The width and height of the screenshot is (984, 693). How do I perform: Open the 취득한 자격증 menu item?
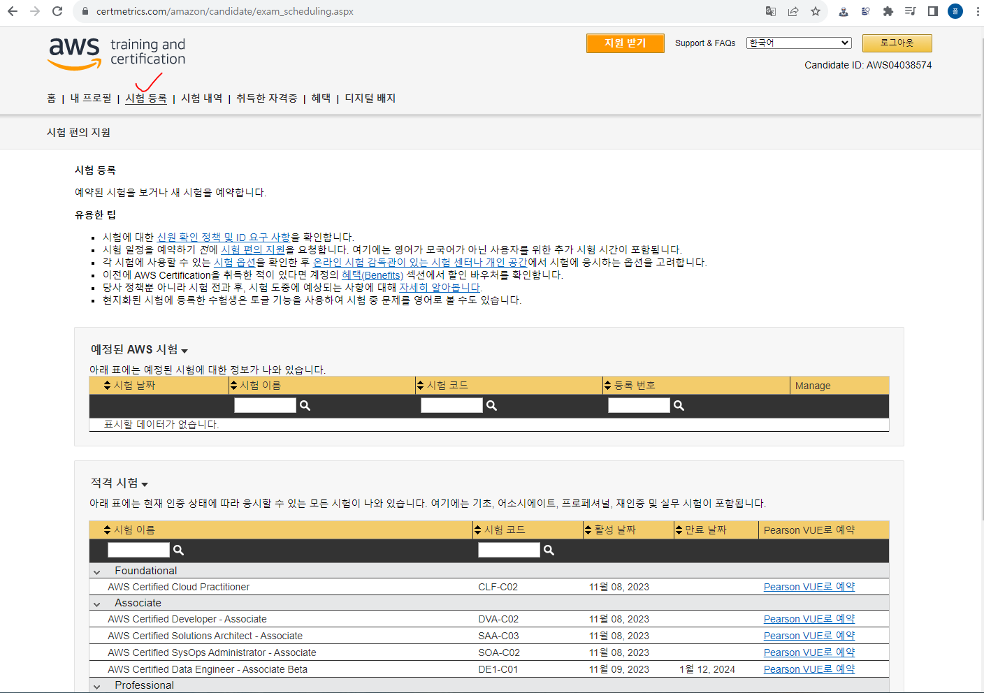266,99
